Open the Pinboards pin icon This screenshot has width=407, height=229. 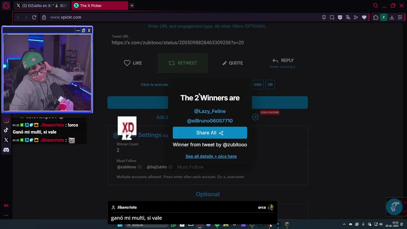[x=324, y=17]
